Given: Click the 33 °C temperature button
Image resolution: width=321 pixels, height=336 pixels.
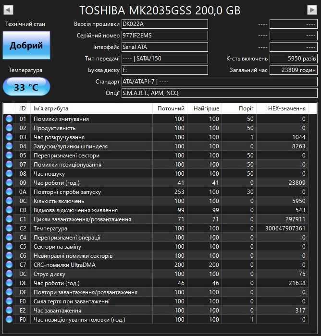Looking at the screenshot, I should click(26, 87).
